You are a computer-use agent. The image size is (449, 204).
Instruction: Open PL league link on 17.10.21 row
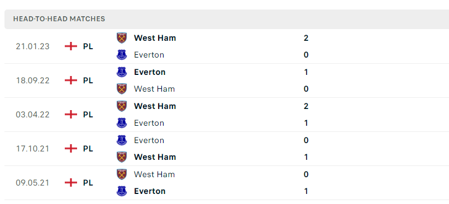[x=88, y=149]
